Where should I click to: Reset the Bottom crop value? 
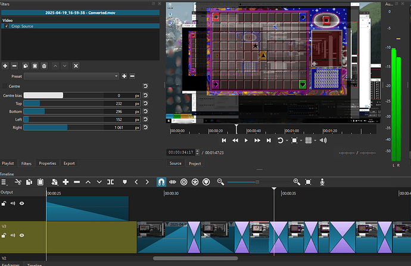(x=145, y=111)
